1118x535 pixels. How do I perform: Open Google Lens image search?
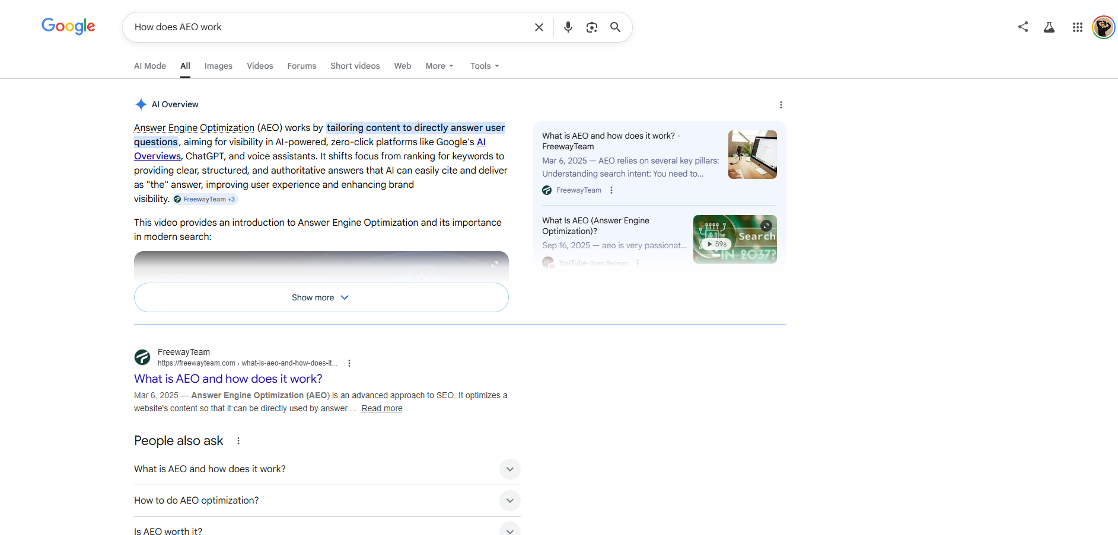coord(591,27)
